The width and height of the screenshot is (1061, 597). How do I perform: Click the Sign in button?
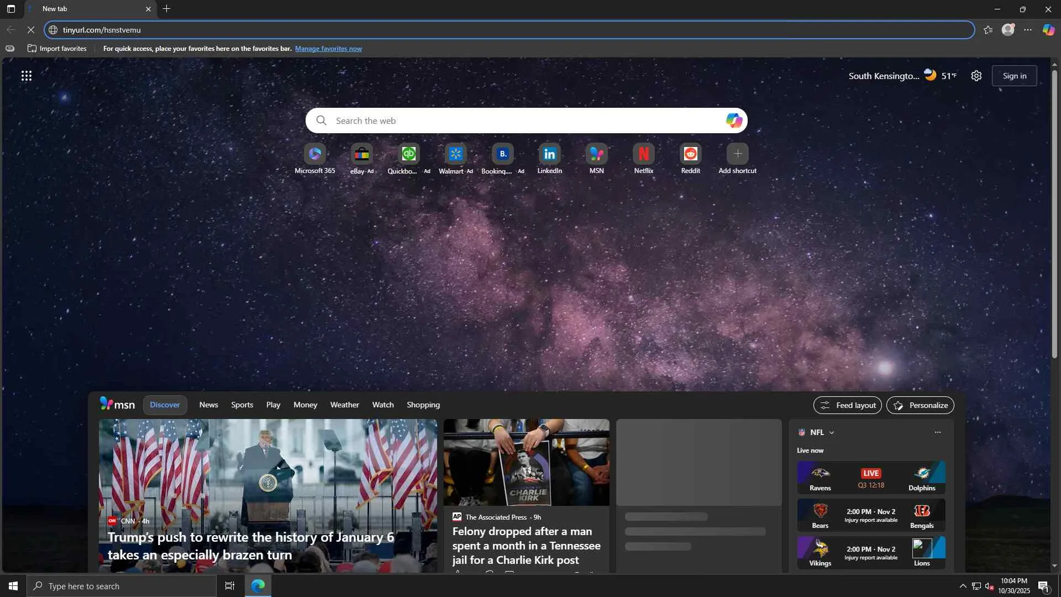tap(1014, 76)
